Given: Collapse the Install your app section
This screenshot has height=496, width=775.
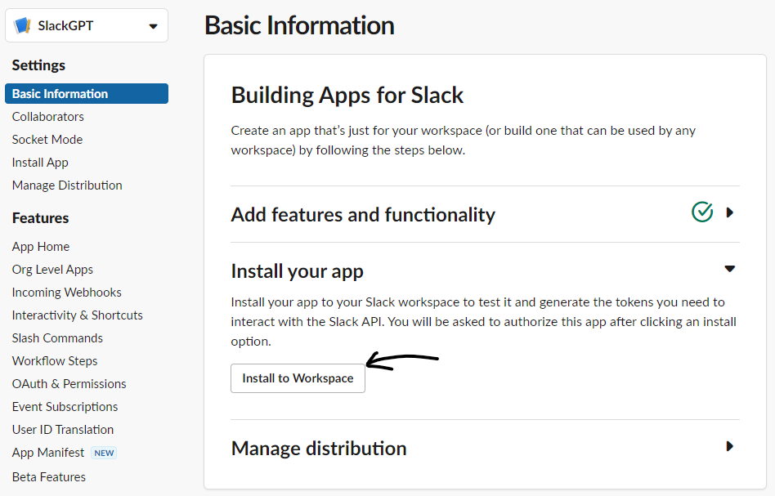Looking at the screenshot, I should 730,269.
